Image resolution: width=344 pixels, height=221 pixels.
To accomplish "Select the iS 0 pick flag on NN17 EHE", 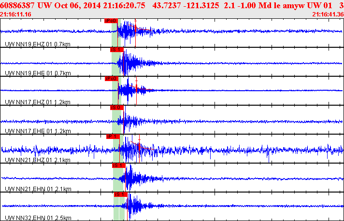I will 117,108.
